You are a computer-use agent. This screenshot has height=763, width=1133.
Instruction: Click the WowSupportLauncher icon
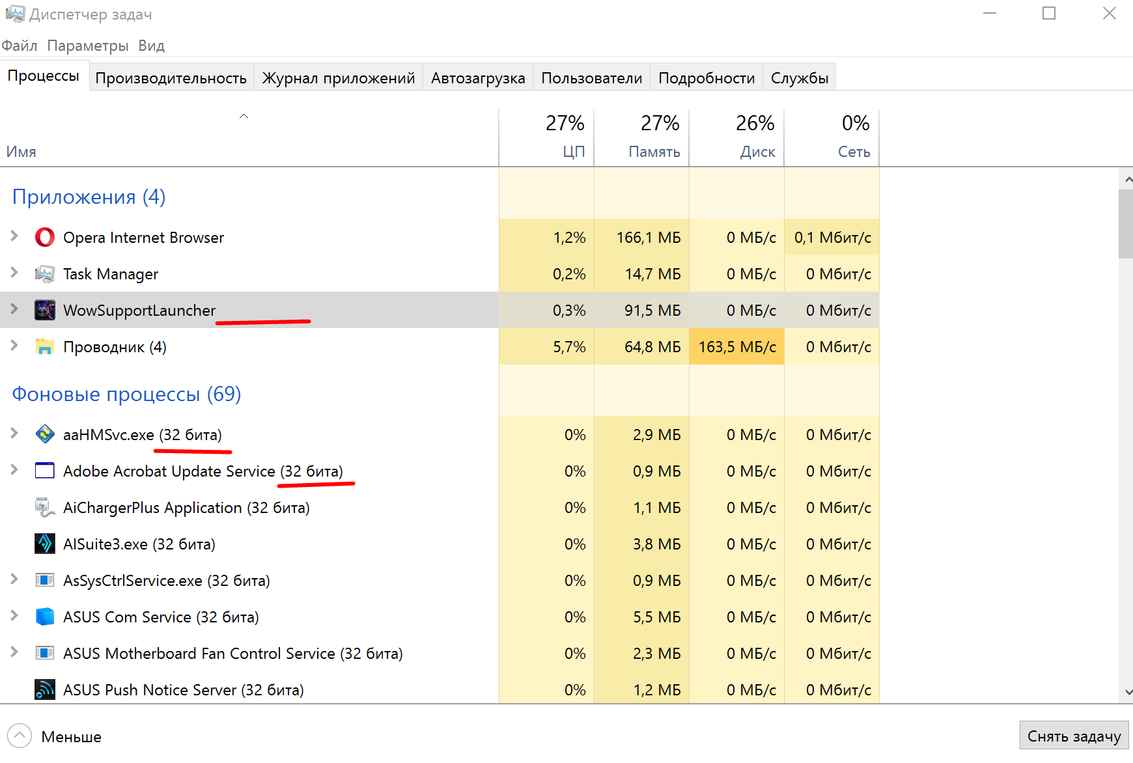click(45, 310)
